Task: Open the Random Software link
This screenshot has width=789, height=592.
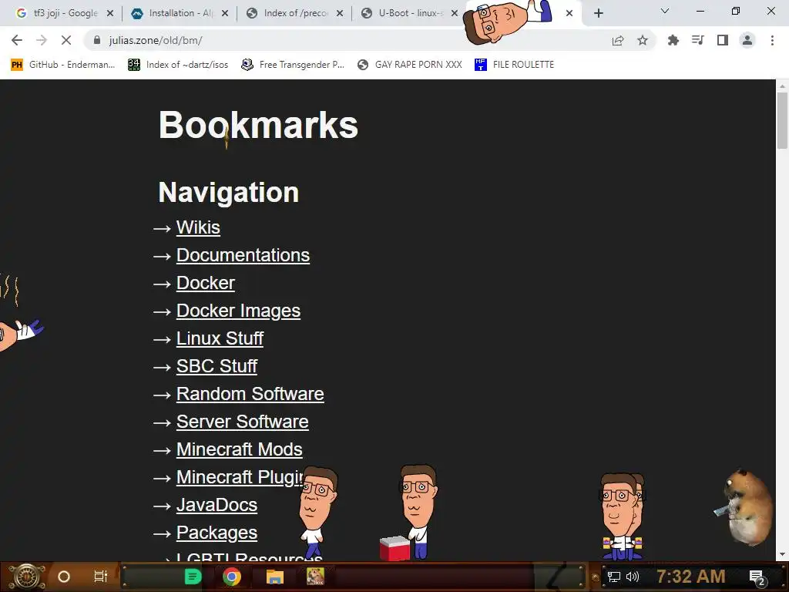Action: (x=250, y=394)
